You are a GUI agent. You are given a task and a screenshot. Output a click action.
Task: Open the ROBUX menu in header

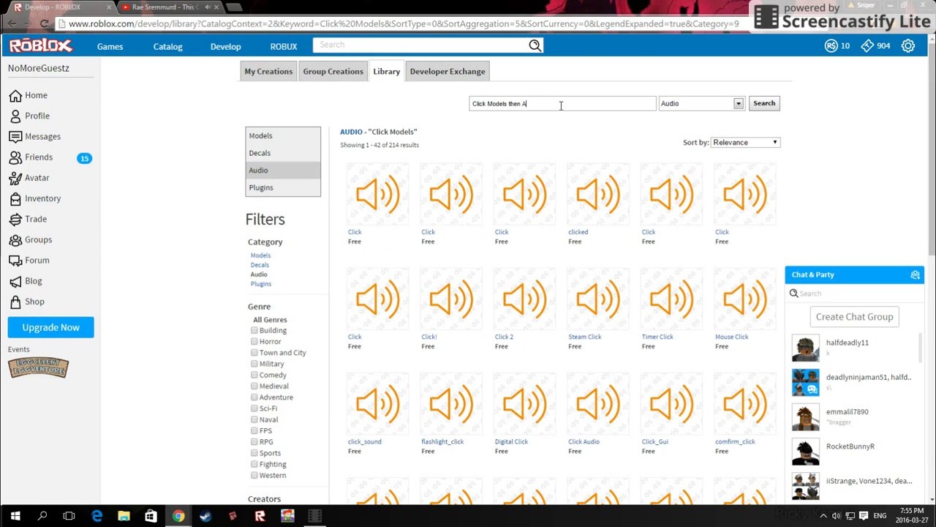[x=284, y=46]
